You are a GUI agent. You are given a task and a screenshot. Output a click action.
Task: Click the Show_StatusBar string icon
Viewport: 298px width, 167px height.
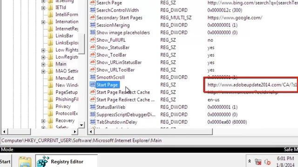click(x=93, y=47)
